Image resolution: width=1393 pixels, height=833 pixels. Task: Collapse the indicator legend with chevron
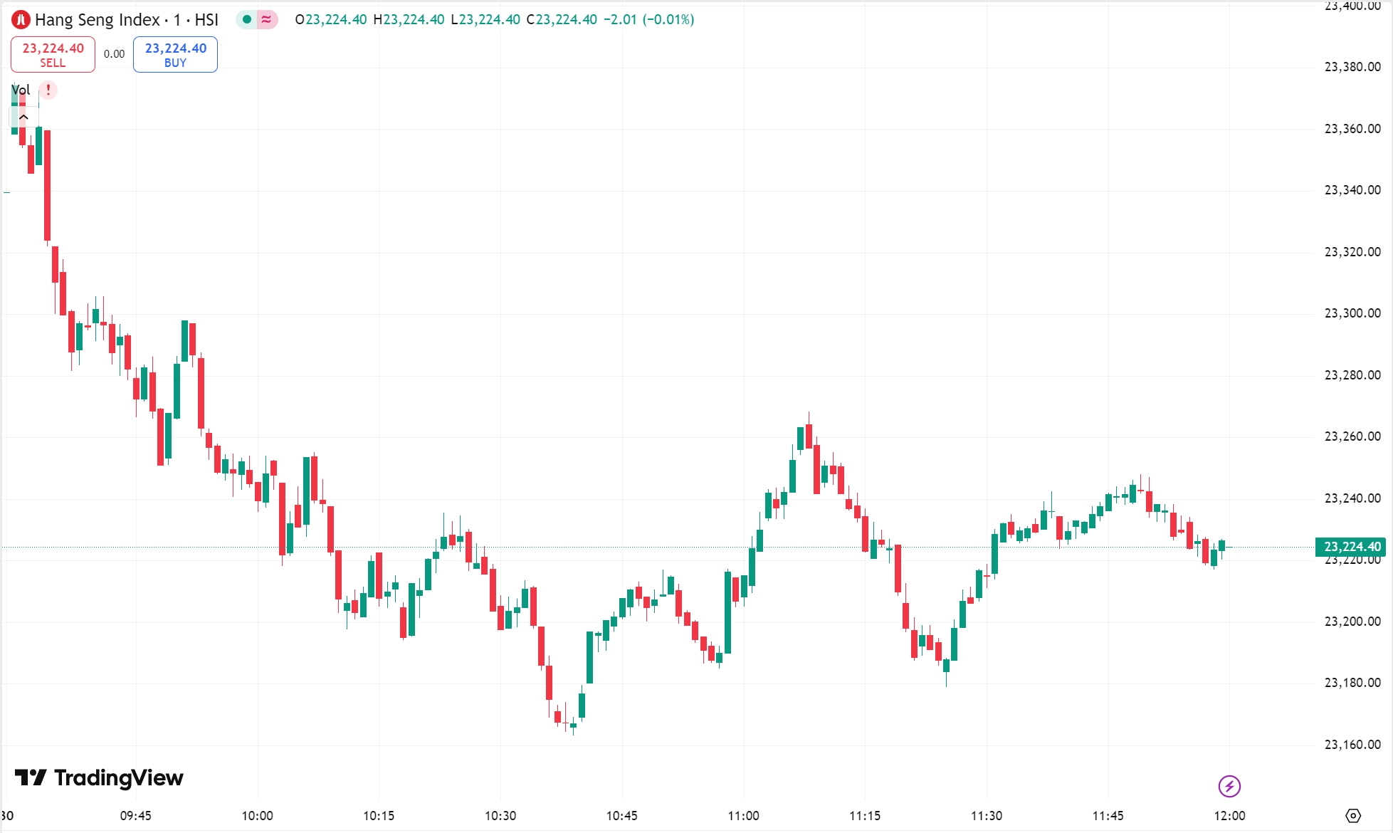23,116
